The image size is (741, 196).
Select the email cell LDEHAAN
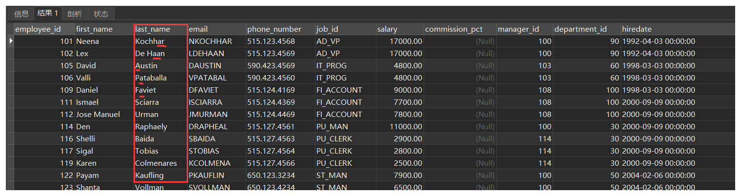207,54
